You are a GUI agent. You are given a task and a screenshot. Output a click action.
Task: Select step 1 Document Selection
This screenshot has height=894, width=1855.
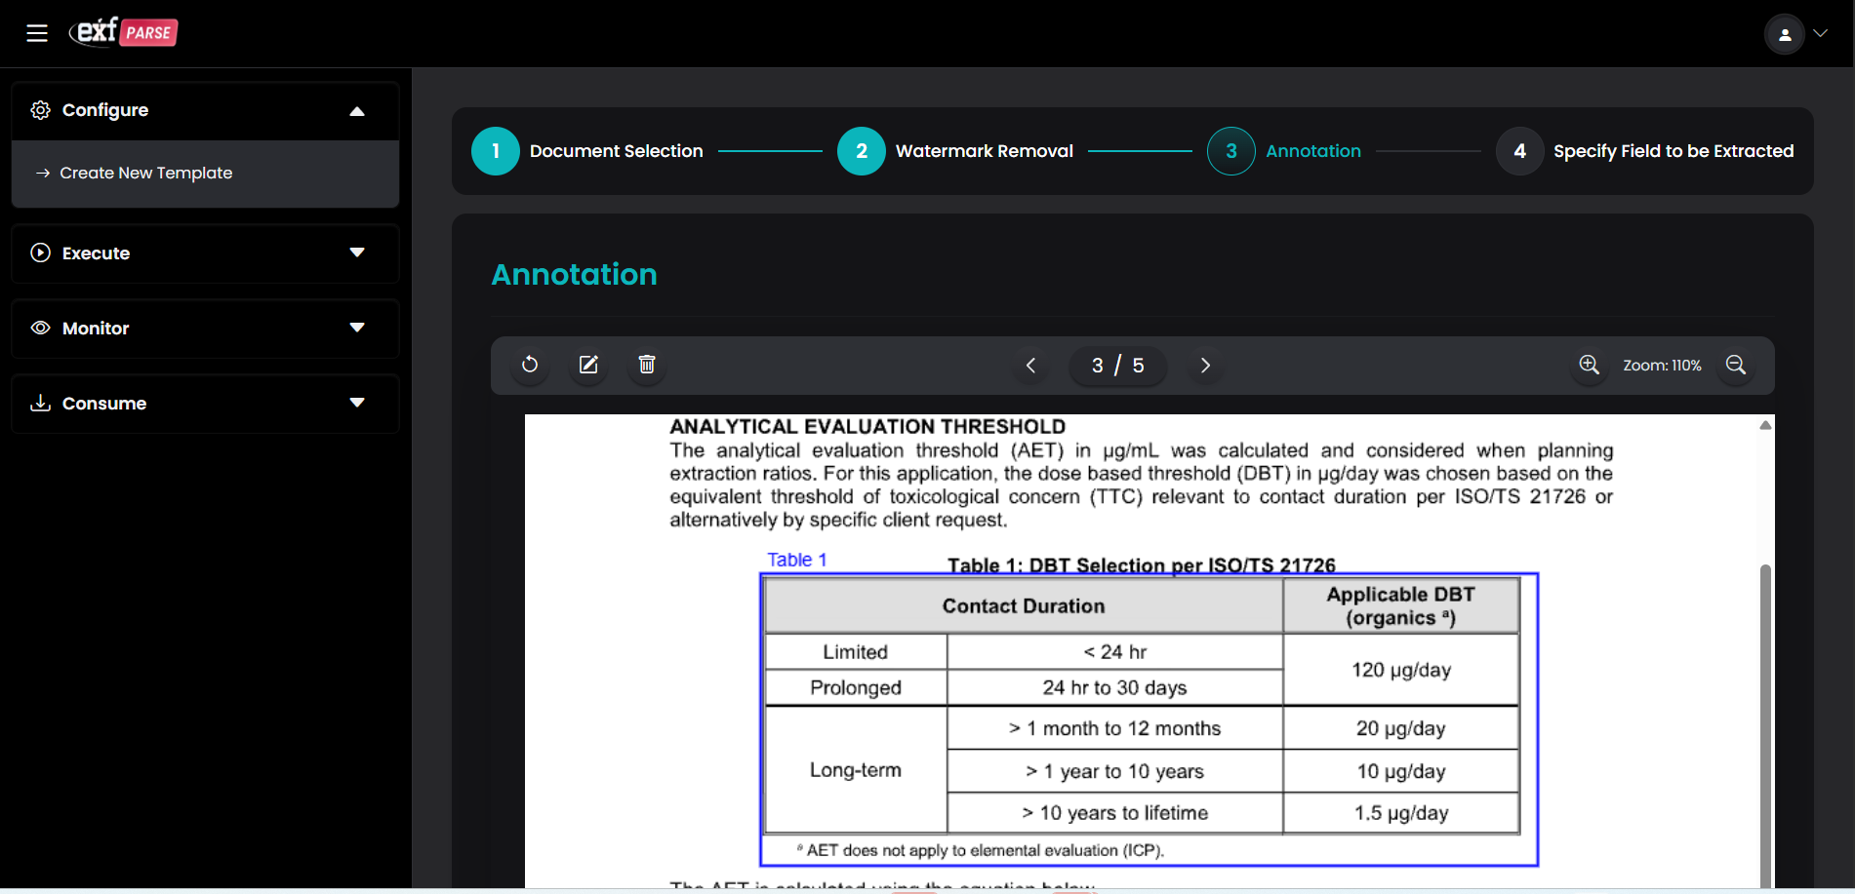point(496,151)
